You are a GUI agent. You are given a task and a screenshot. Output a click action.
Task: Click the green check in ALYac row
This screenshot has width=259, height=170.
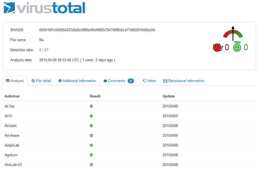pyautogui.click(x=91, y=106)
